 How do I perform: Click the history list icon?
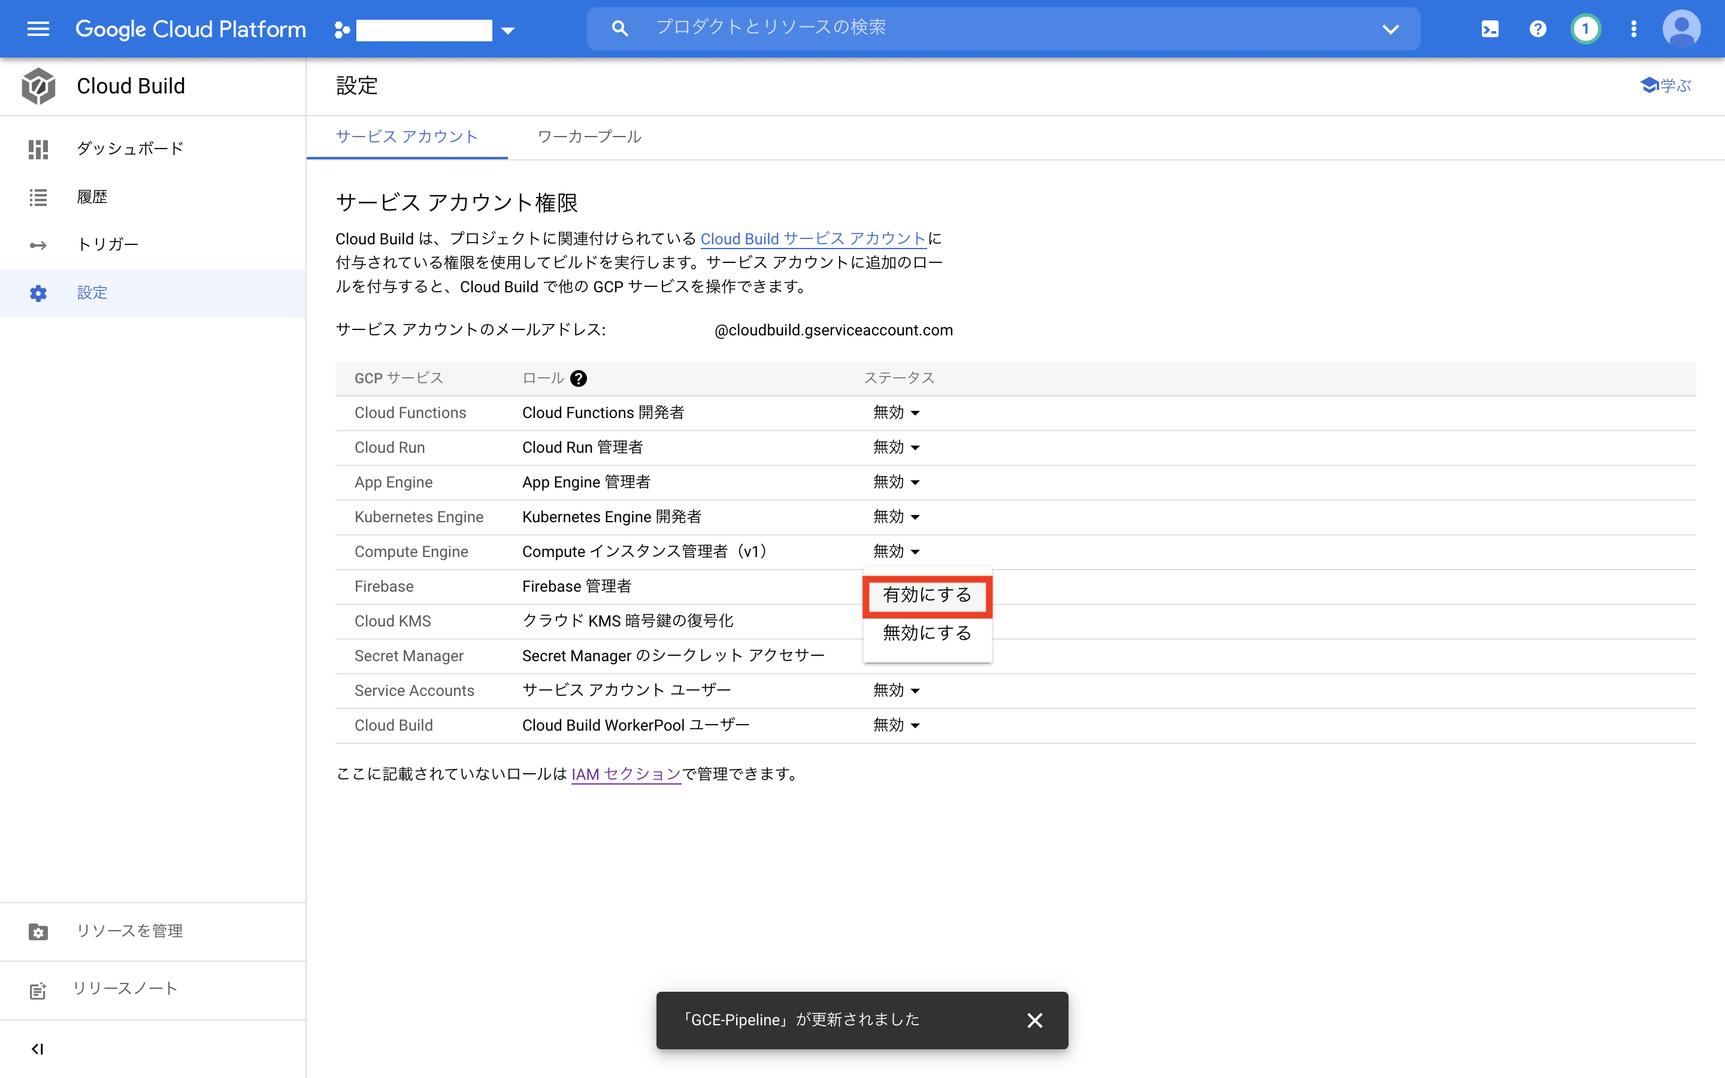(38, 198)
